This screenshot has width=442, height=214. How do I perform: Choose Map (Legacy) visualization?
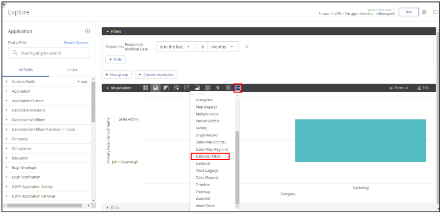point(207,107)
